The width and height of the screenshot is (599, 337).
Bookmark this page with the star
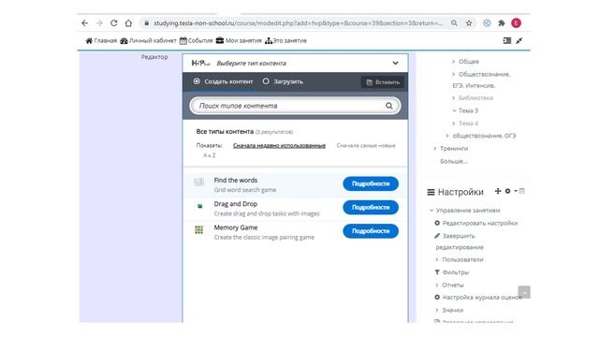pos(469,23)
